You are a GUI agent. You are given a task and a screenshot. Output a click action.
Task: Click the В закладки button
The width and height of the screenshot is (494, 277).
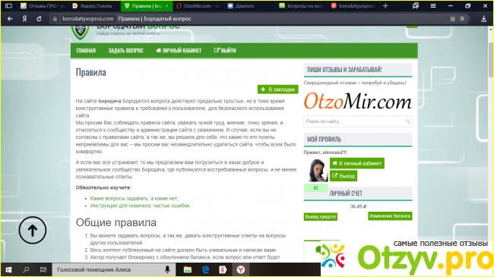pyautogui.click(x=278, y=90)
